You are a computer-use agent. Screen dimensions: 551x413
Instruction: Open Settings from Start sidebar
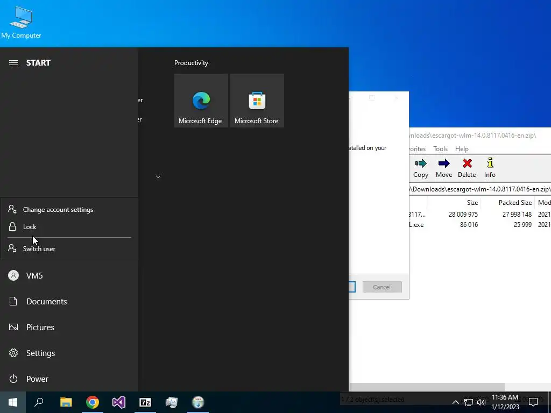coord(69,353)
